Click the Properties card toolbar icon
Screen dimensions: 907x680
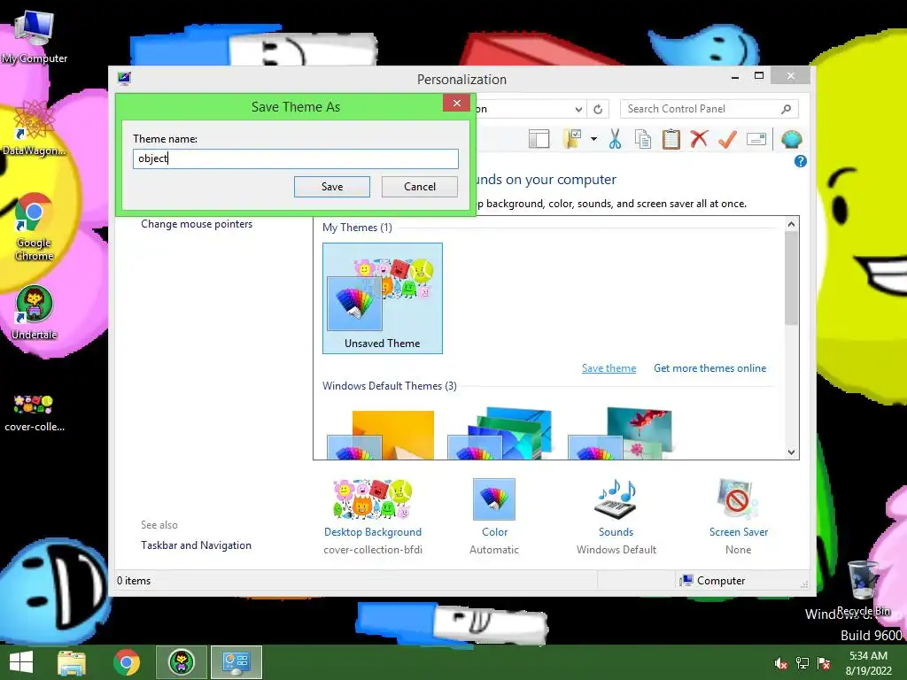click(x=756, y=139)
